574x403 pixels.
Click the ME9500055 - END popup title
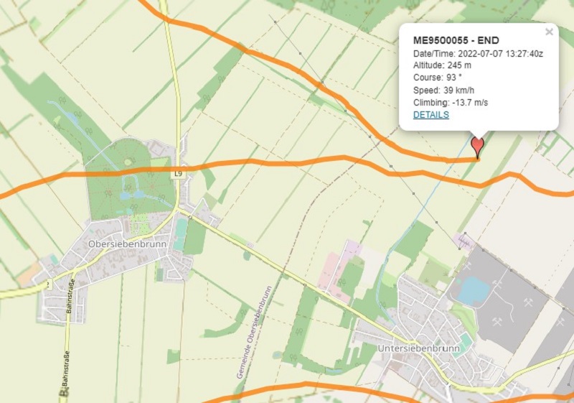tap(456, 40)
